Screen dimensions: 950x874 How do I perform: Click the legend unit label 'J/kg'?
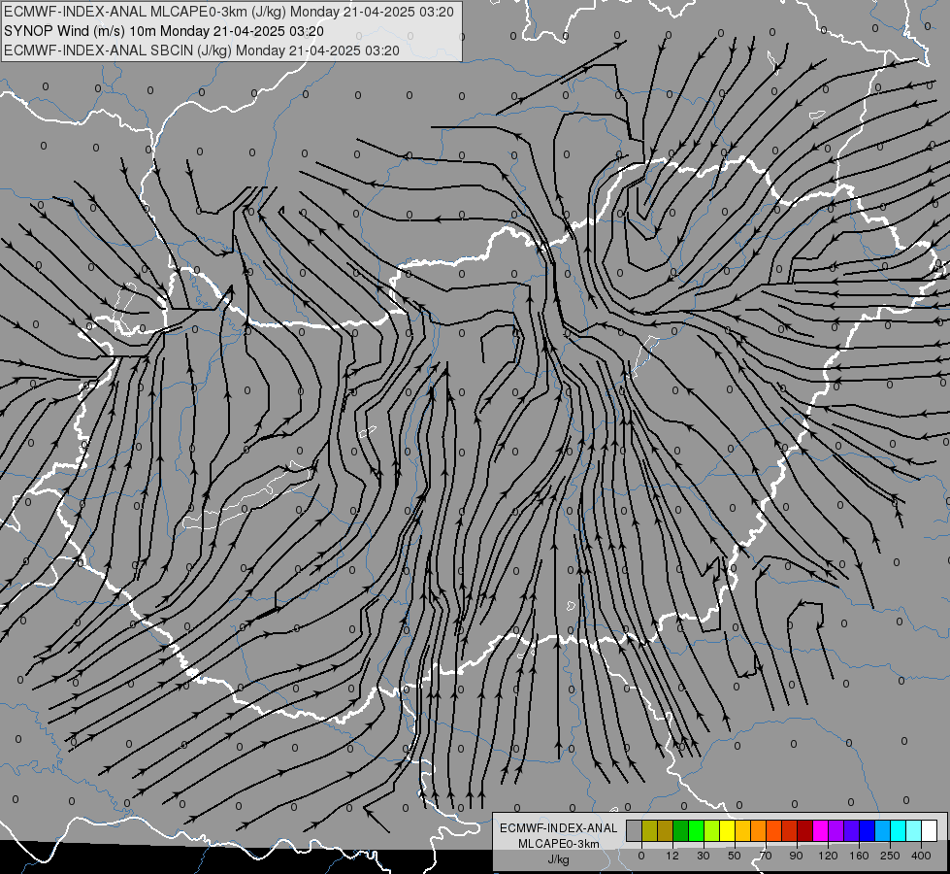(559, 859)
